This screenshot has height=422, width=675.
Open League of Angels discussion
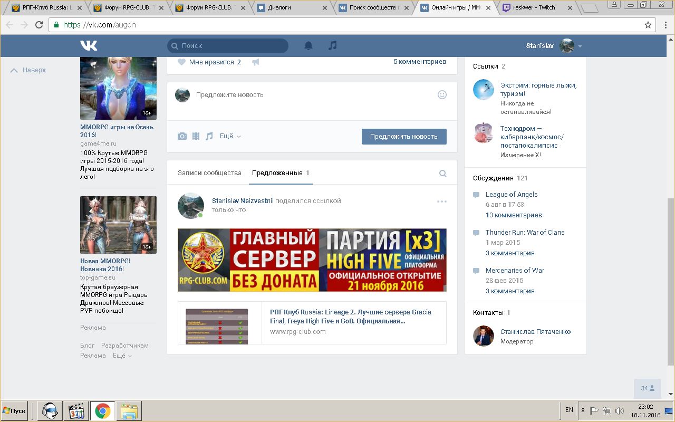click(x=512, y=195)
